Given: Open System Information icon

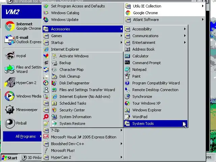Looking at the screenshot, I should 54,117.
